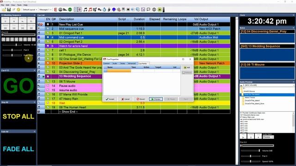Open the drive selector dropdown in Audio Preview
The height and width of the screenshot is (166, 296).
pyautogui.click(x=267, y=85)
